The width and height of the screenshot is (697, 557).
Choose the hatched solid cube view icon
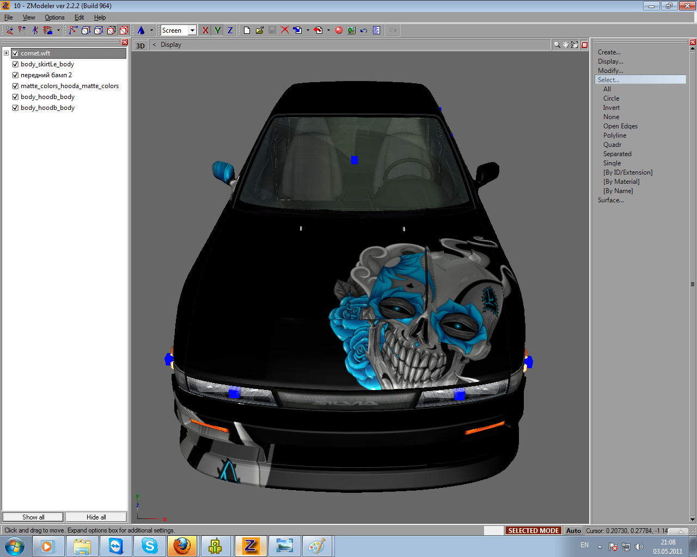click(x=111, y=30)
